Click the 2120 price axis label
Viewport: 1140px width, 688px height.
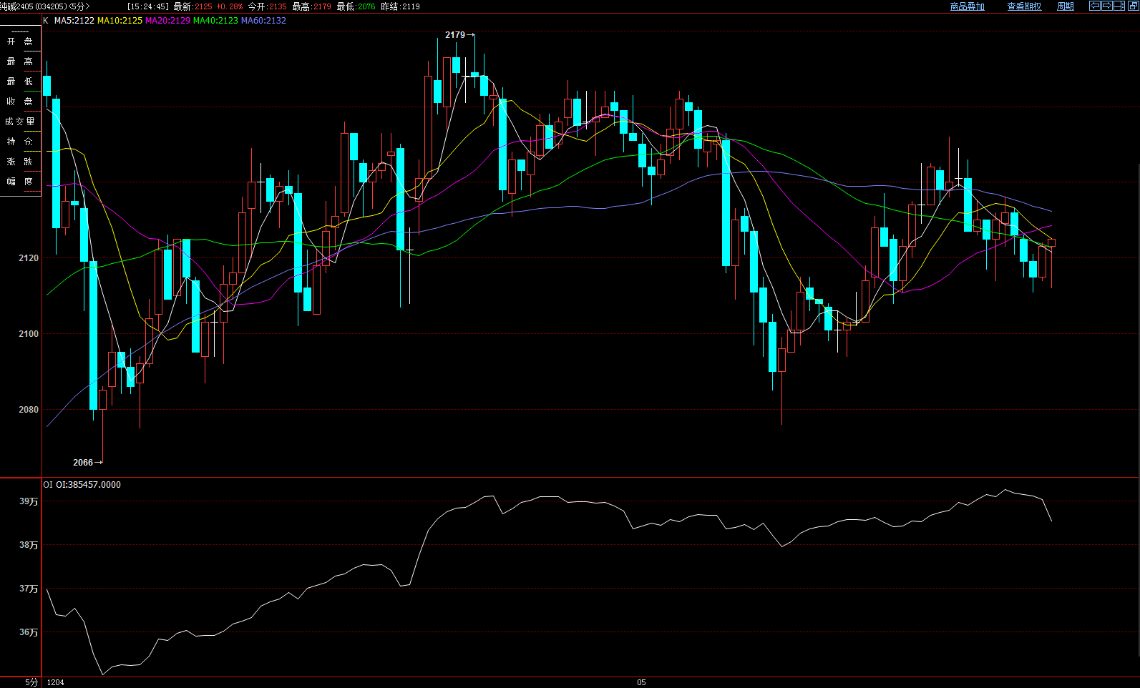(x=29, y=258)
